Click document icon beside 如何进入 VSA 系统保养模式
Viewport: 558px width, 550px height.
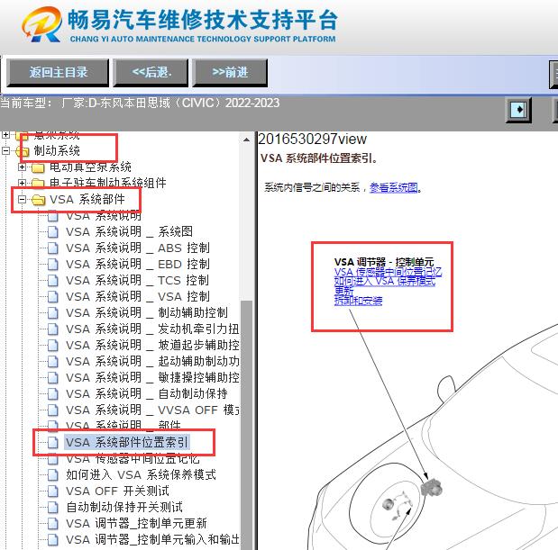[x=52, y=475]
